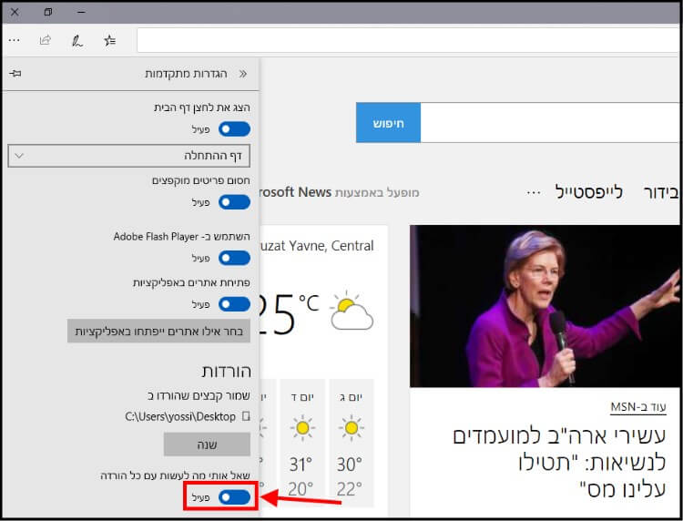Open the עוד ב-MSN link
Screen dimensions: 683x521
pos(638,407)
